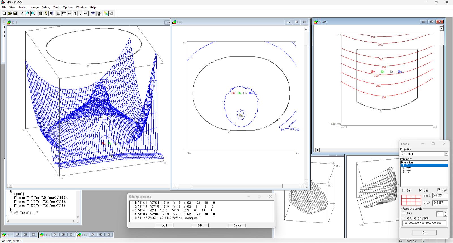This screenshot has width=453, height=243.
Task: Select solution row 1 with x1 6.4
Action: point(174,203)
